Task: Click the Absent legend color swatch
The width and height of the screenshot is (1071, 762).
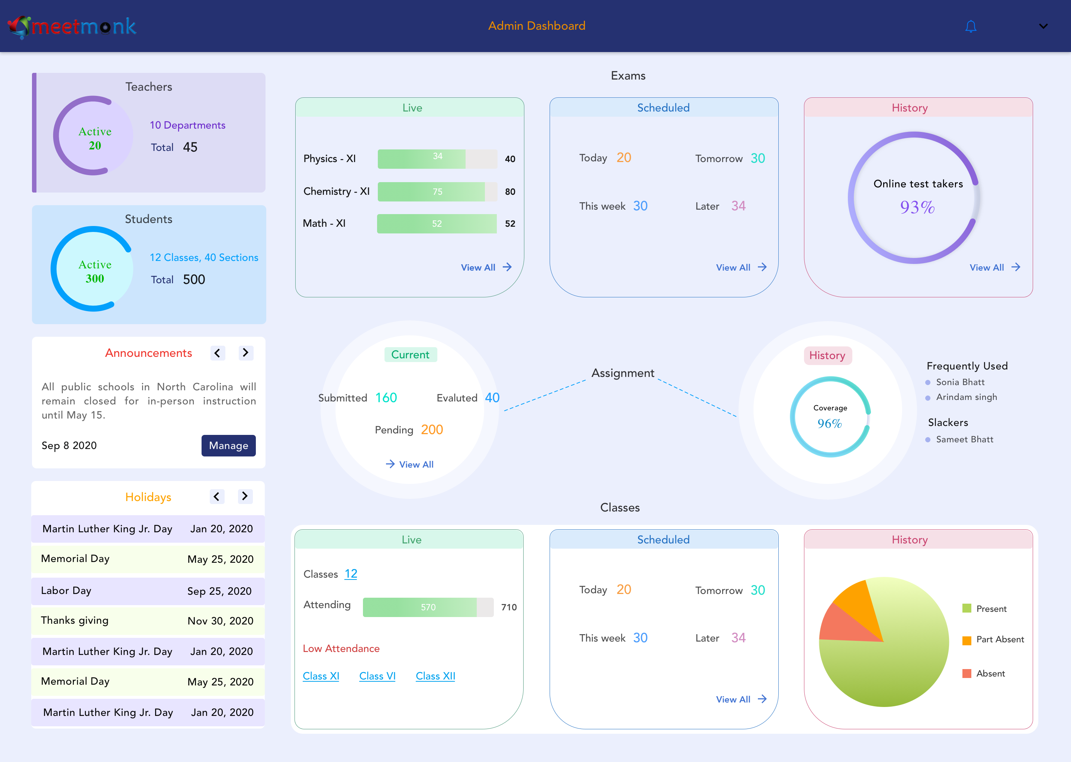Action: coord(967,673)
